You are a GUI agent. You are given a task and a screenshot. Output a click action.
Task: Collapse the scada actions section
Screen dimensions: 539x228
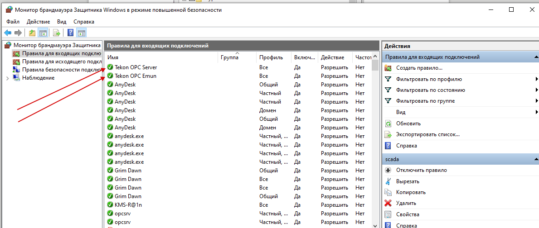click(x=536, y=159)
